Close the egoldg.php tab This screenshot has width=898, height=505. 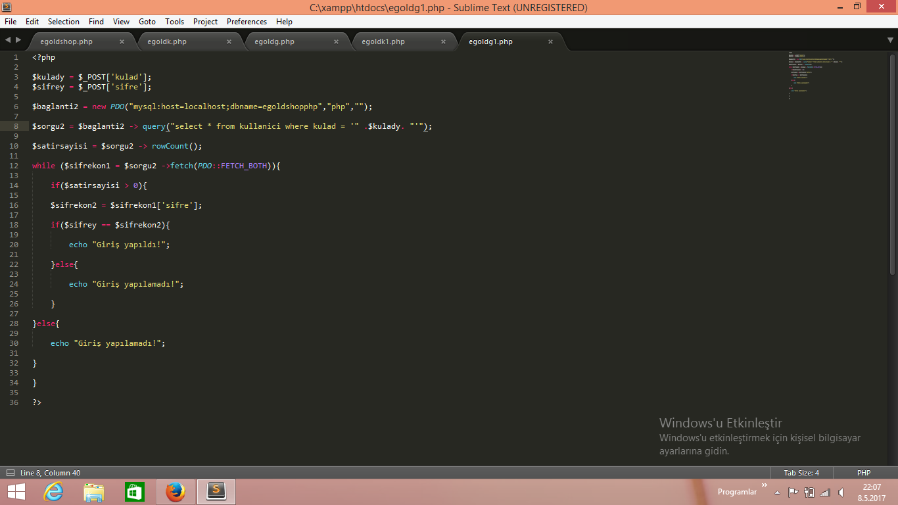pos(336,41)
